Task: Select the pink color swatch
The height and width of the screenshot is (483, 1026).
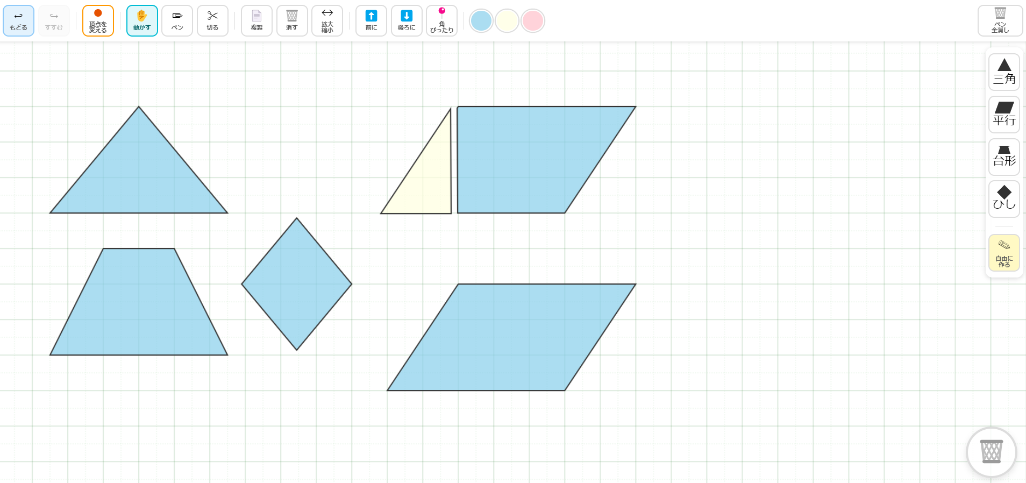Action: coord(533,21)
